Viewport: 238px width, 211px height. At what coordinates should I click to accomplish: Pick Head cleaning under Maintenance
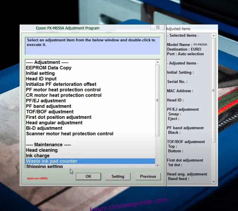click(x=42, y=150)
